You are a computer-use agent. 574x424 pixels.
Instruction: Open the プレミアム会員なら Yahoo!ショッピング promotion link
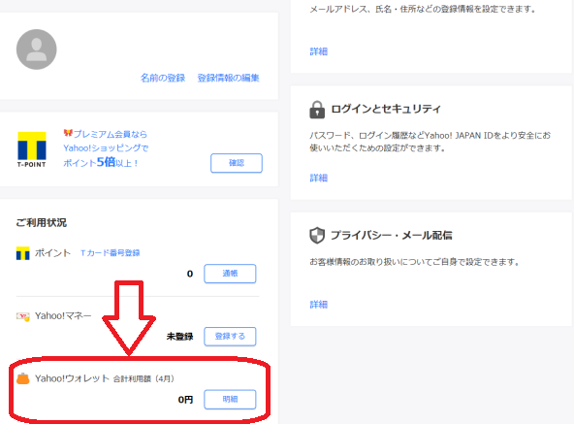(106, 148)
